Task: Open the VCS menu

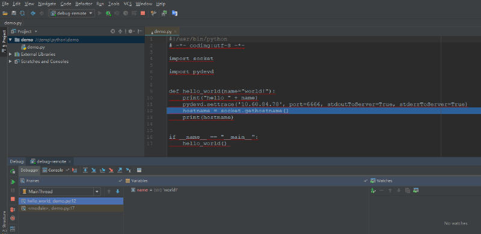Action: [x=127, y=4]
